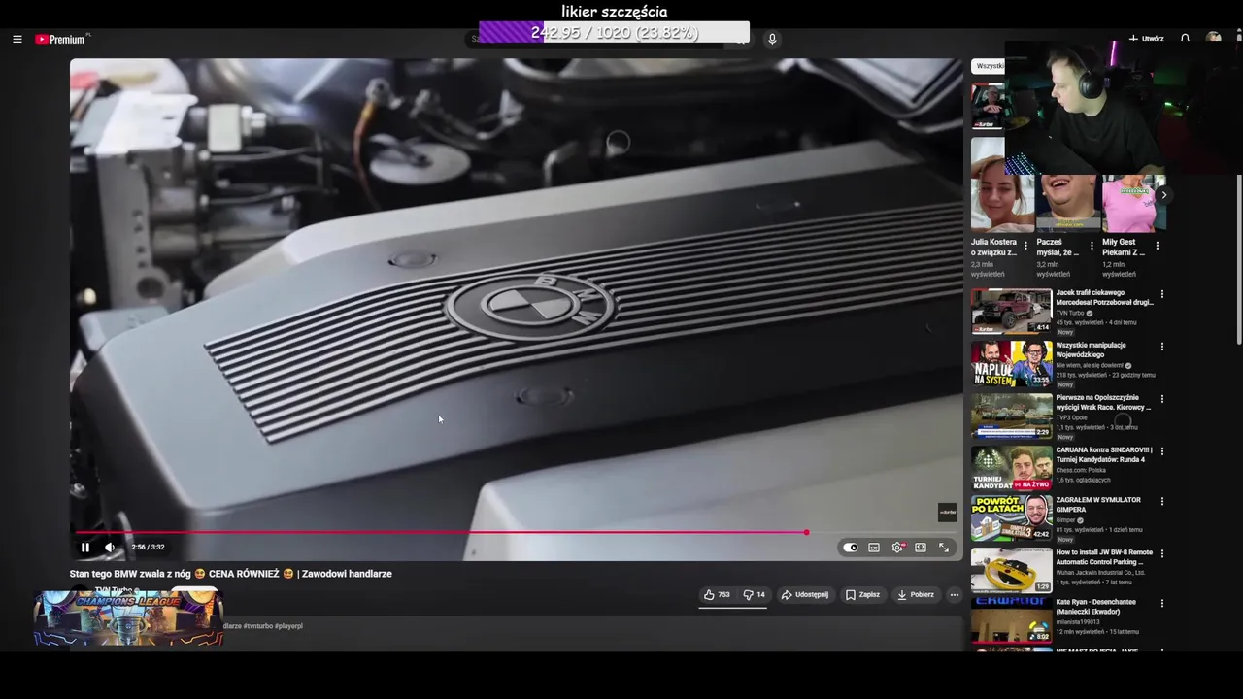Like the video with 753 likes
The image size is (1243, 699).
click(x=717, y=595)
